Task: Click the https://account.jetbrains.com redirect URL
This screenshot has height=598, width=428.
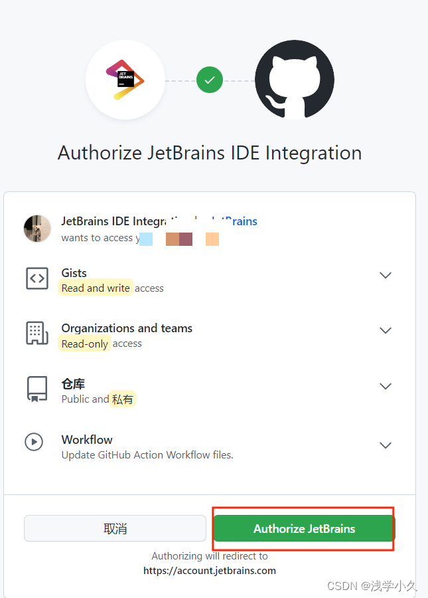Action: (x=210, y=571)
